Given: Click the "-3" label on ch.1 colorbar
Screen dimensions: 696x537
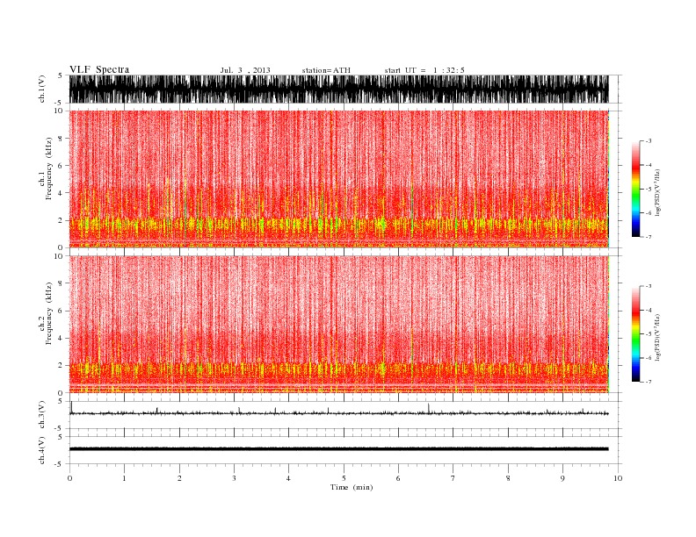Looking at the screenshot, I should [648, 141].
